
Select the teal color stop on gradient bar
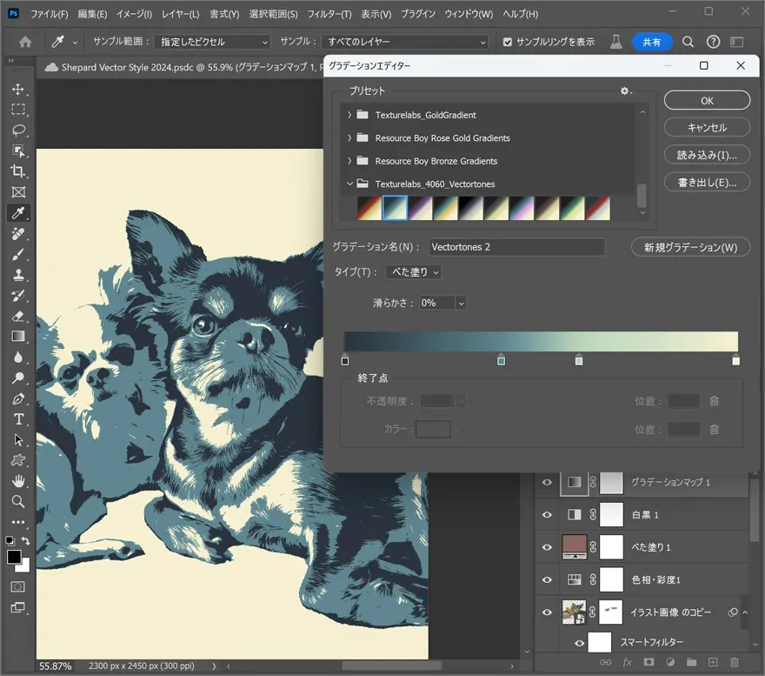pyautogui.click(x=501, y=360)
